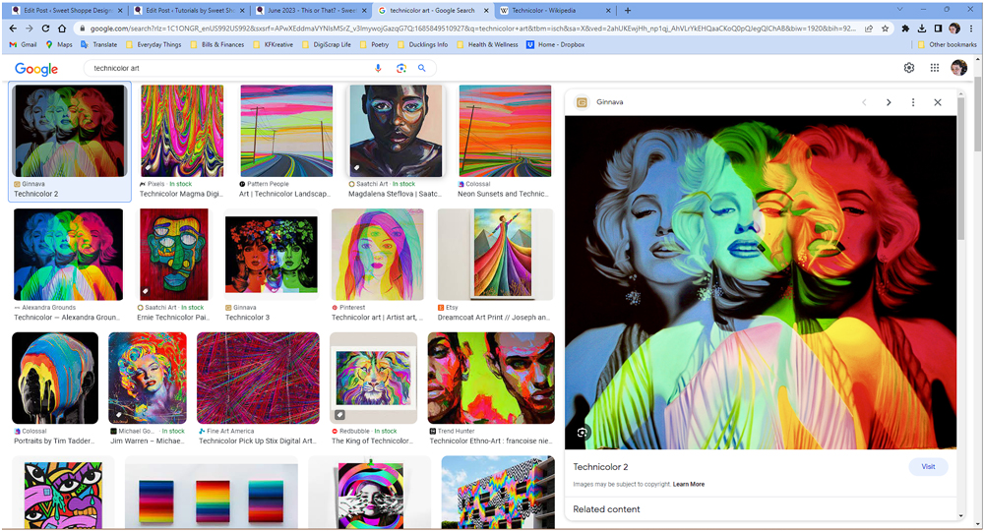Viewport: 984px width, 531px height.
Task: Open The King of Technicolor lion thumbnail
Action: [x=373, y=378]
